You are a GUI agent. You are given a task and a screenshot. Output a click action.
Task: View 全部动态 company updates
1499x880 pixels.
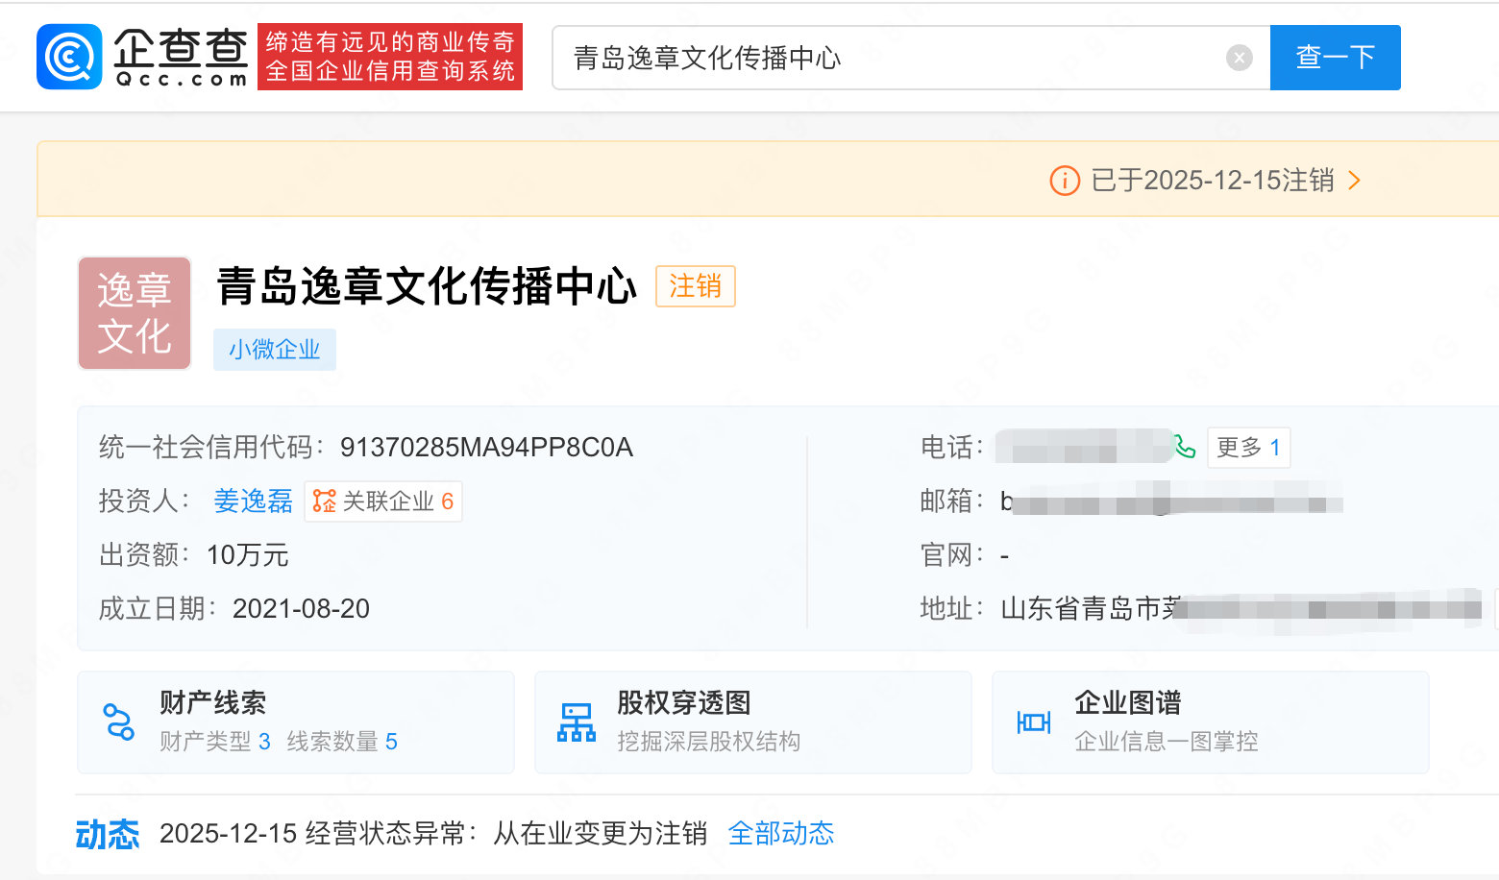coord(781,833)
